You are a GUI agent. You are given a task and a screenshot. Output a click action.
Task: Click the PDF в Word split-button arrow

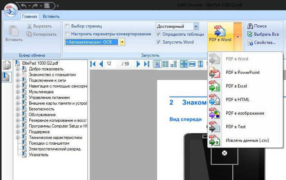[x=238, y=37]
